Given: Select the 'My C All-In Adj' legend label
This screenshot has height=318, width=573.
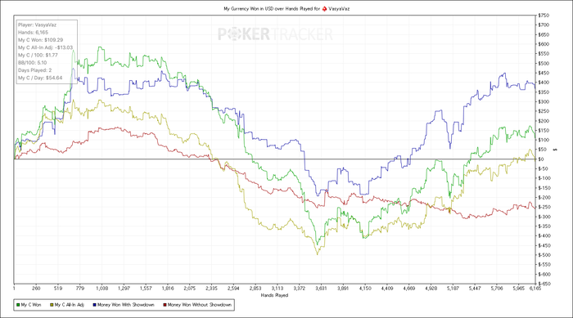Looking at the screenshot, I should [69, 305].
